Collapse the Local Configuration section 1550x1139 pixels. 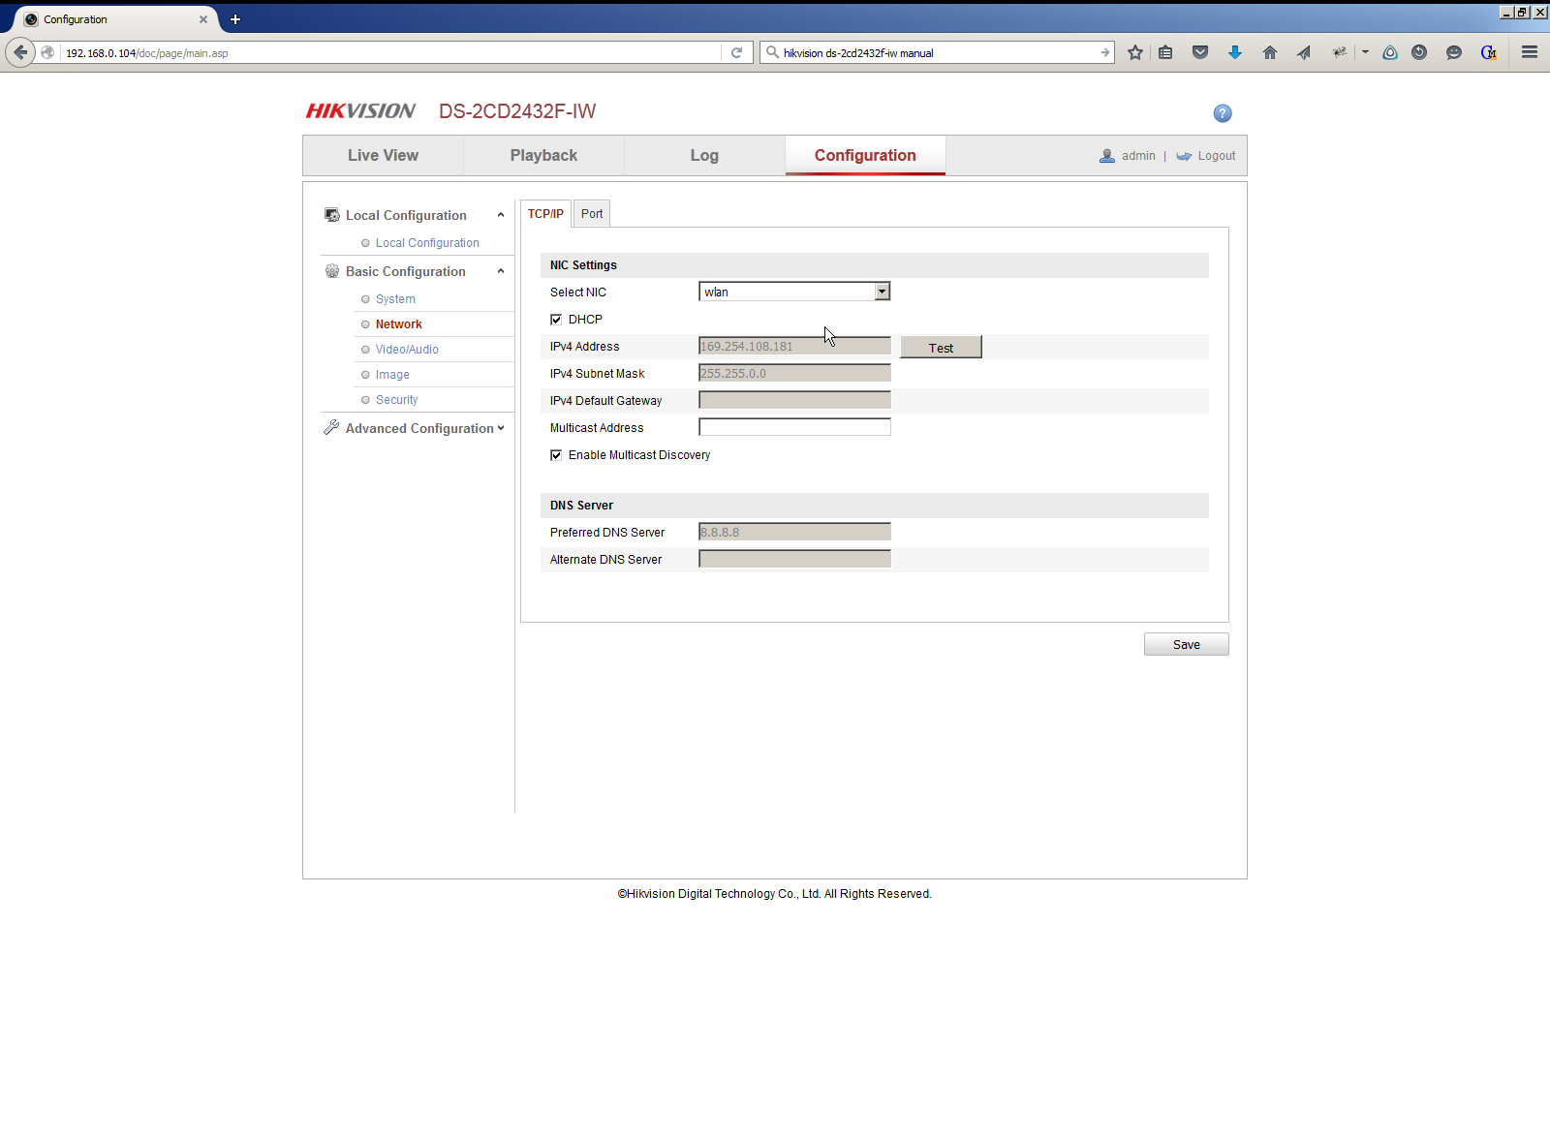501,215
